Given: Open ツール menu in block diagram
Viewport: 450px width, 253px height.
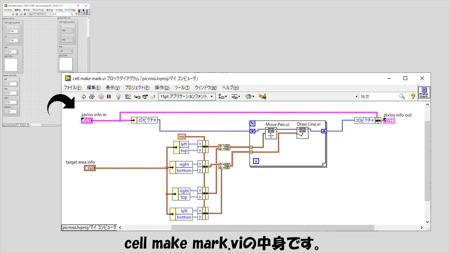Looking at the screenshot, I should click(182, 88).
